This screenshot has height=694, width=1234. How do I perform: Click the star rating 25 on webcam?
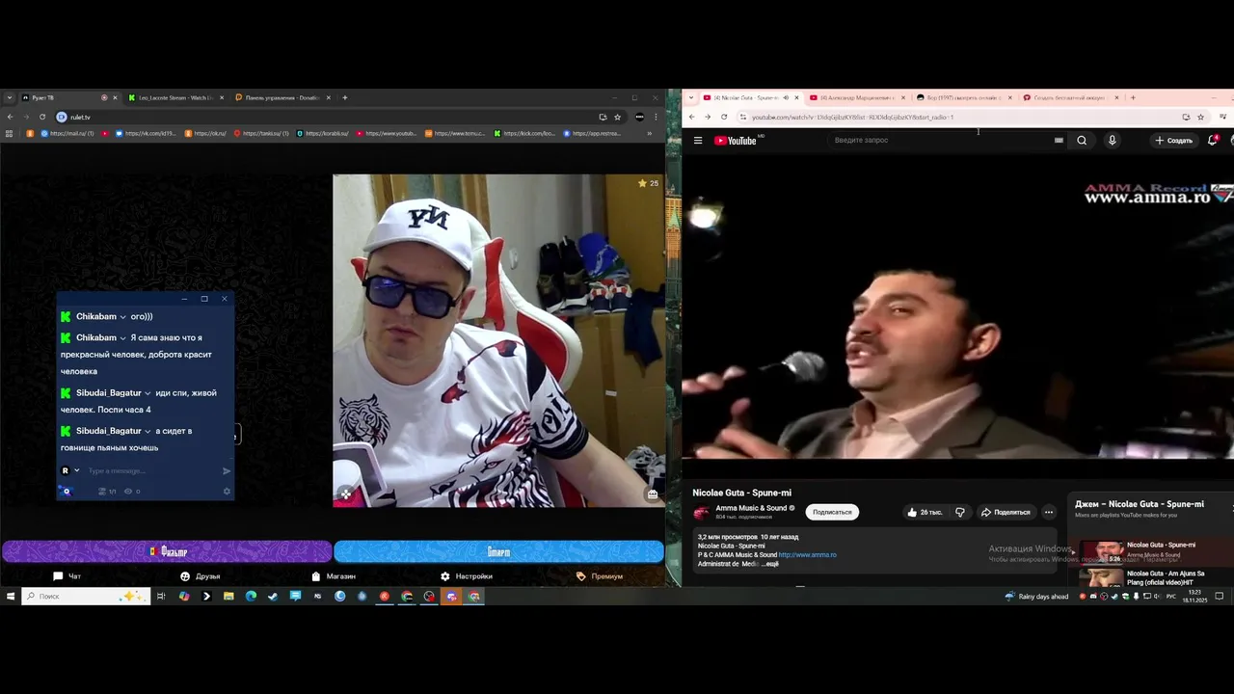click(648, 183)
